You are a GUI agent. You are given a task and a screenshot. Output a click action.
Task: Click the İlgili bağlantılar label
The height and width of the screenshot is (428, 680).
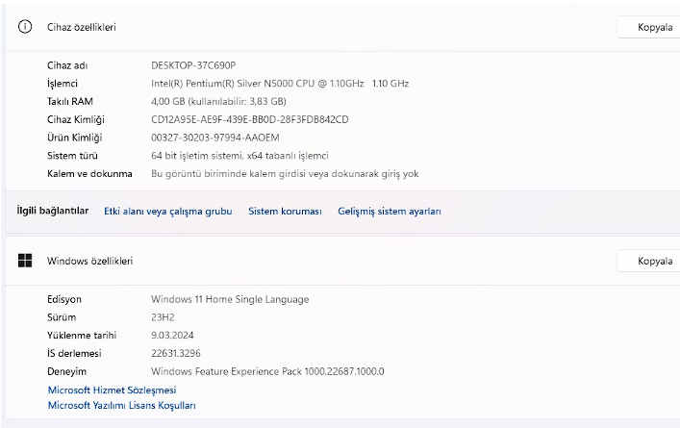click(x=53, y=211)
